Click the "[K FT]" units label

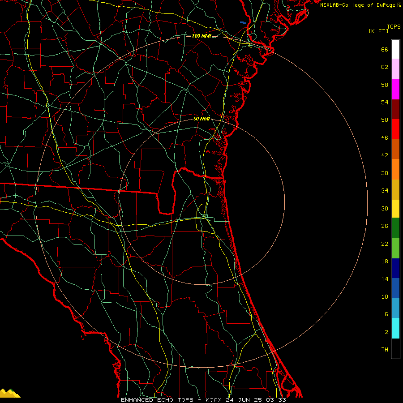click(x=379, y=31)
